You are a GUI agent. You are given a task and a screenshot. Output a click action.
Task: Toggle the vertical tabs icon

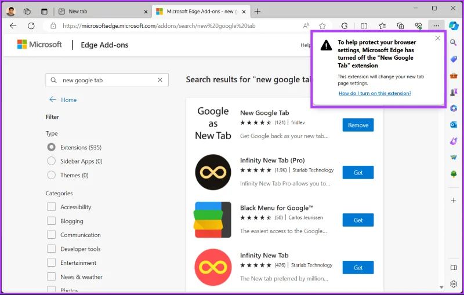click(x=44, y=12)
